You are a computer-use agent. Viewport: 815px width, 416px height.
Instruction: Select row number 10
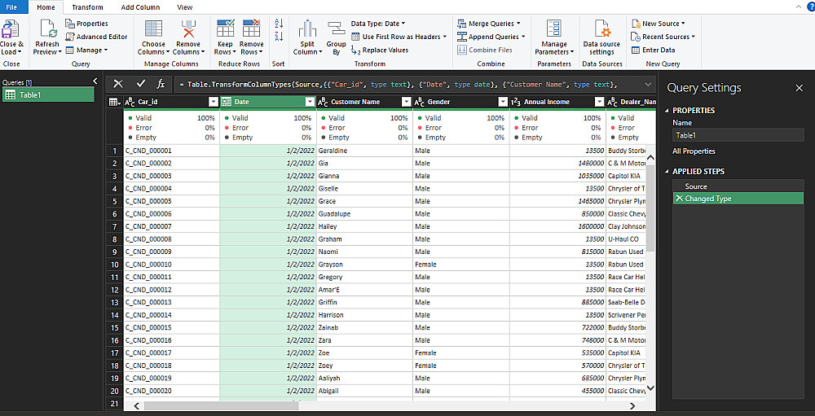[x=114, y=265]
